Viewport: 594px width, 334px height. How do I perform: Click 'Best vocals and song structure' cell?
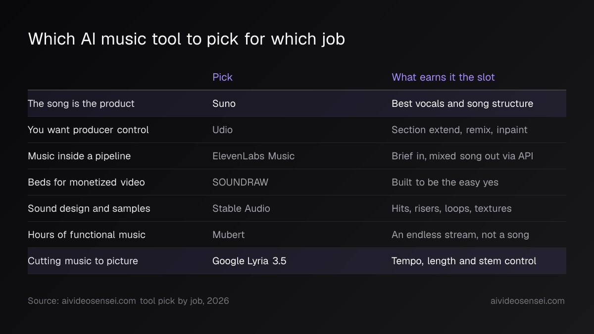tap(462, 103)
